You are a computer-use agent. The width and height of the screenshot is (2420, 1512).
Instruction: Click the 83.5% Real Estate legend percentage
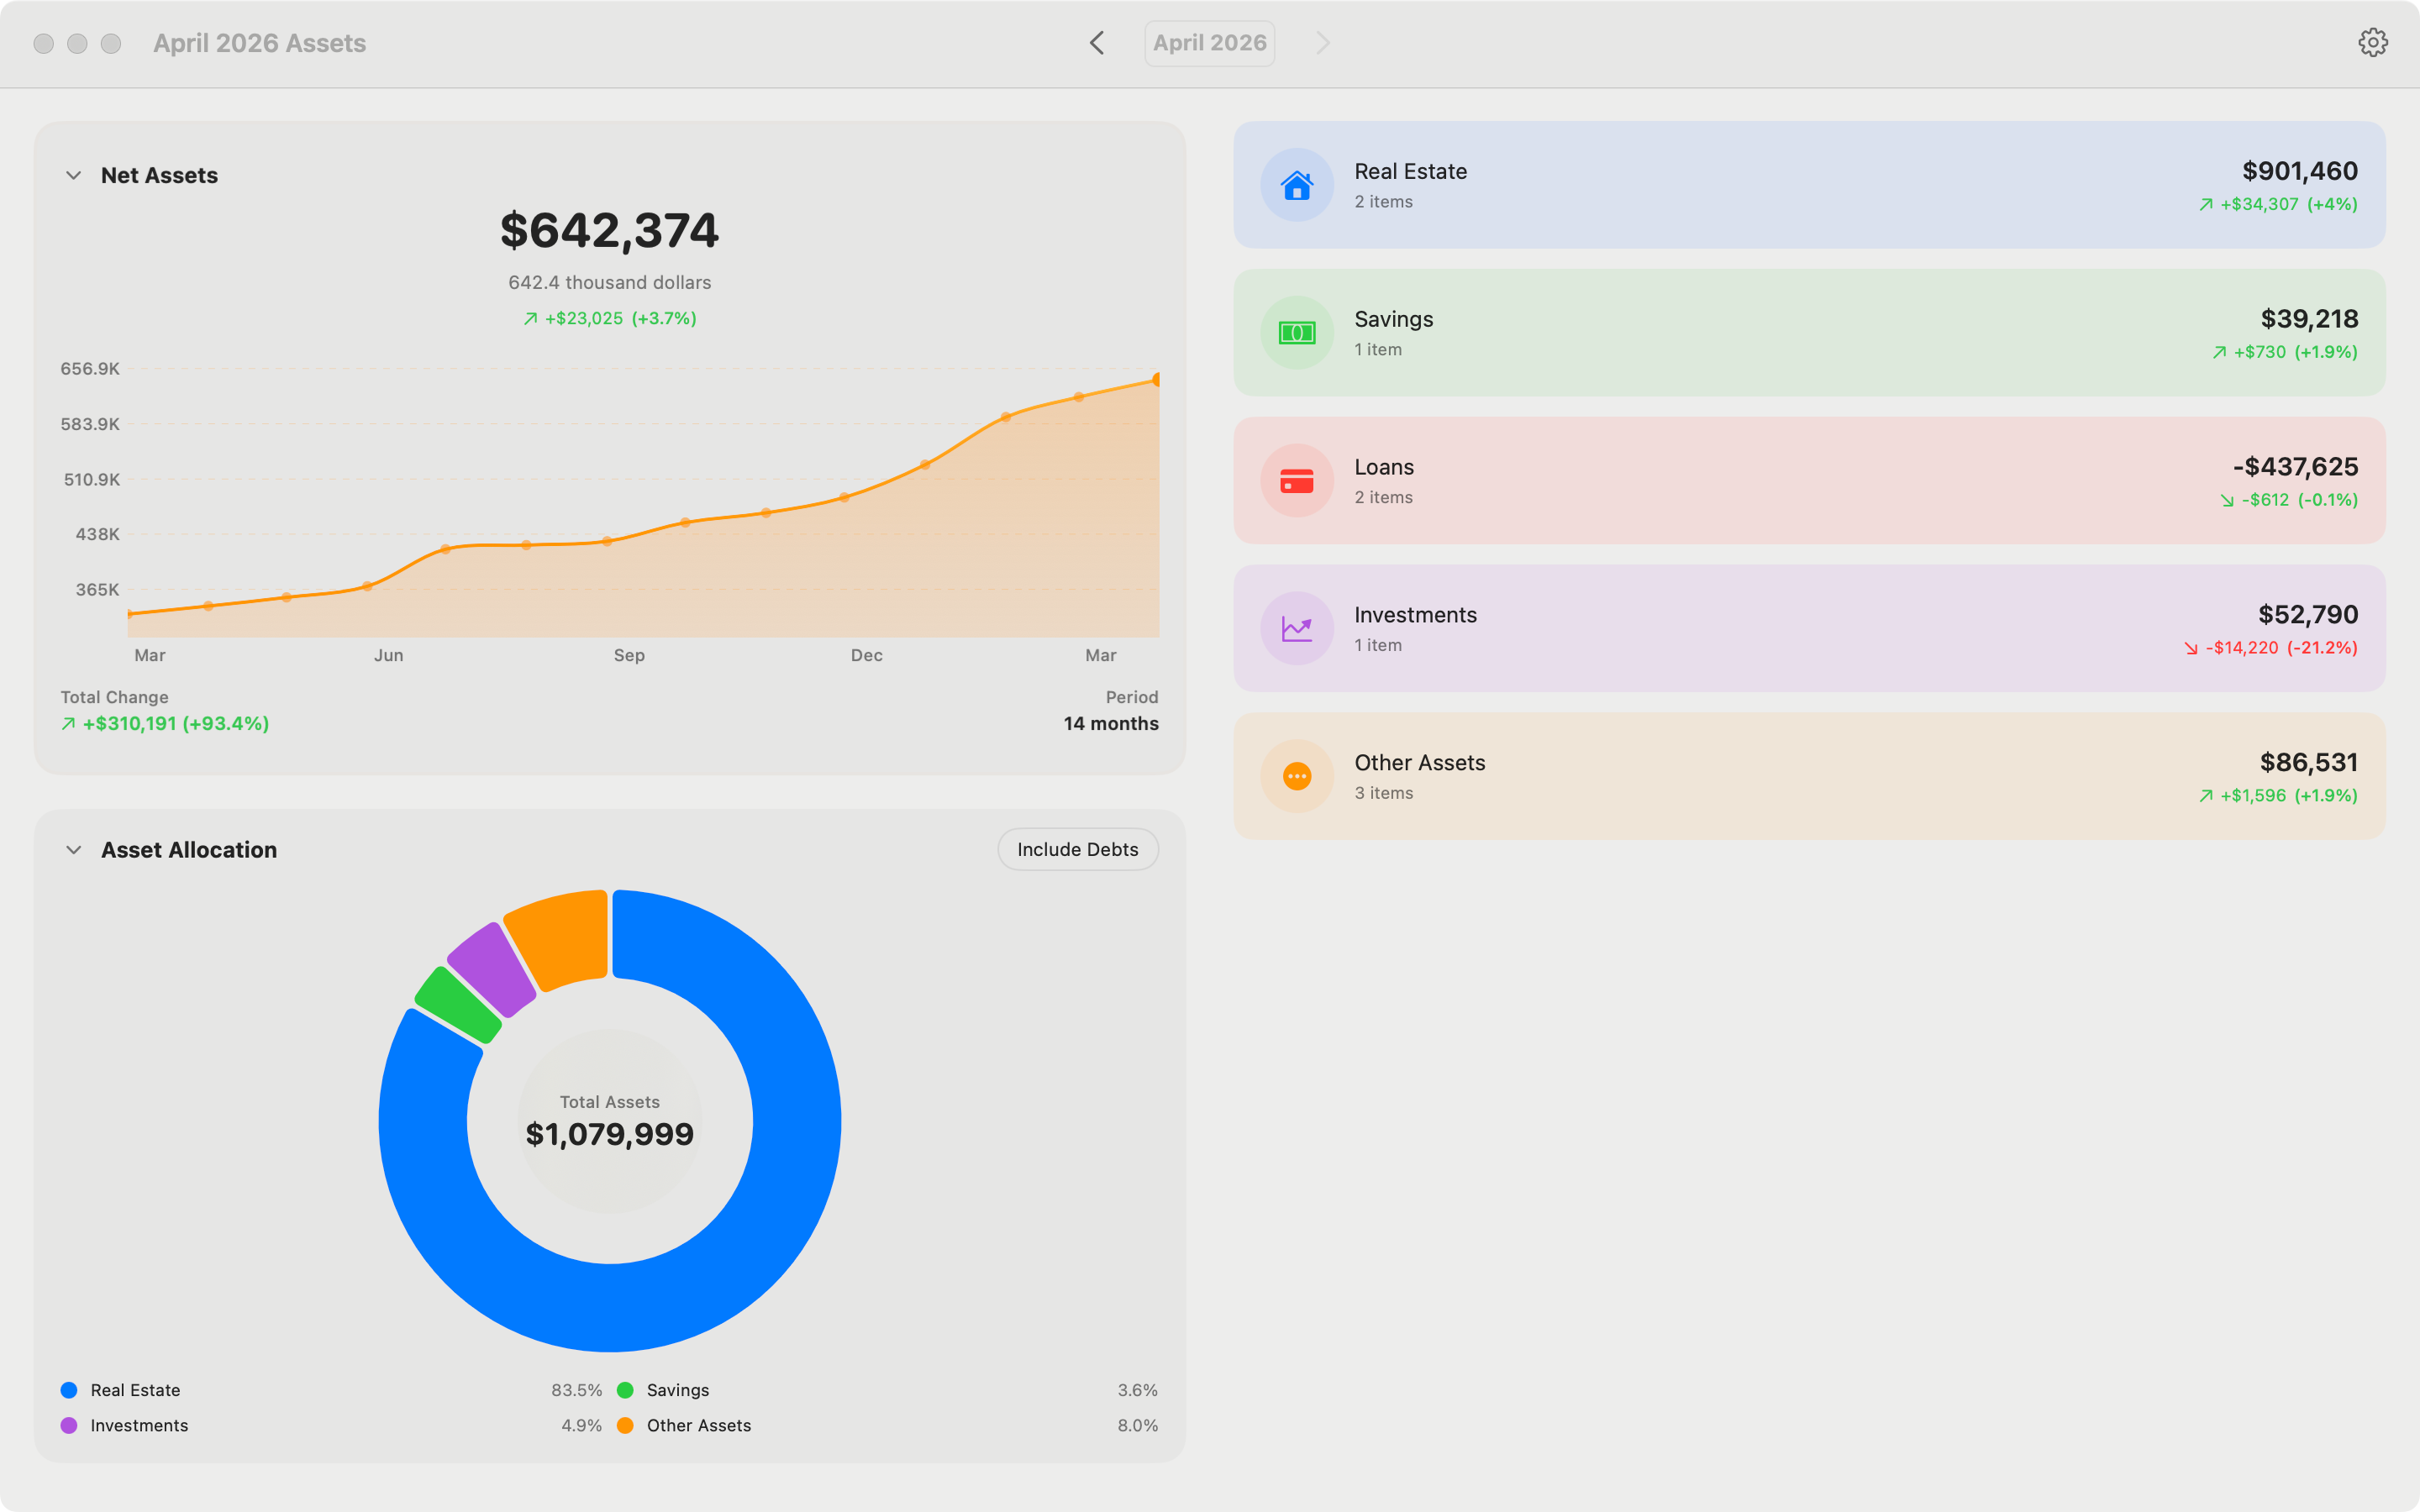pyautogui.click(x=576, y=1390)
